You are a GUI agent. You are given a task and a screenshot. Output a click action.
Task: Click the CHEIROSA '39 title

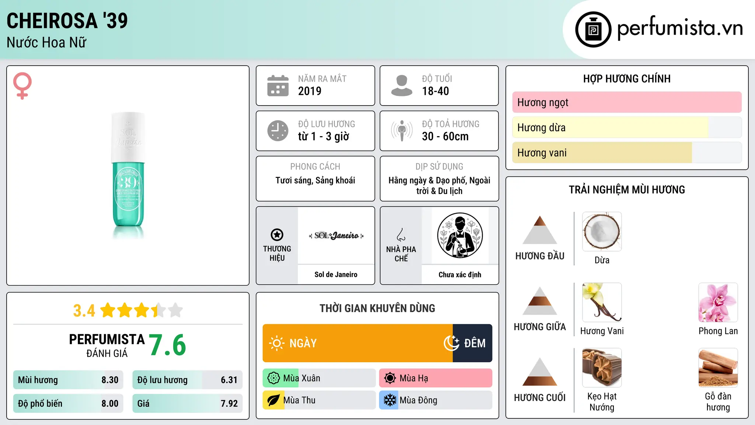pos(67,21)
